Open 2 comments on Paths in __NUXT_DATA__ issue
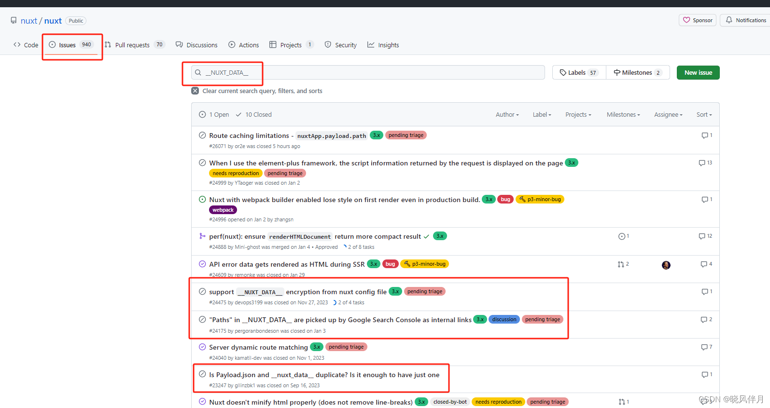Screen dimensions: 770x408 coord(706,320)
